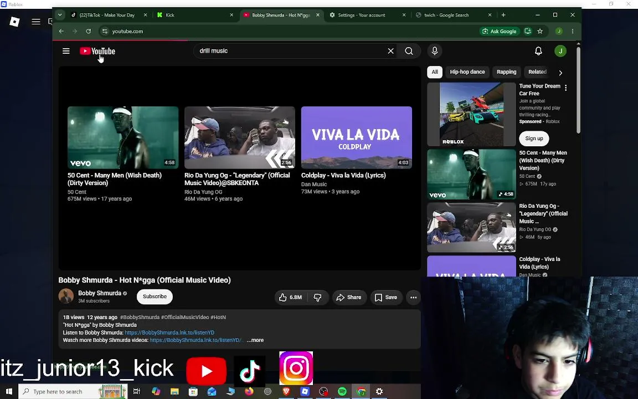Play Rio Da Yung Og Legendary endscreen thumbnail
Screen dimensions: 638x399
coord(240,137)
